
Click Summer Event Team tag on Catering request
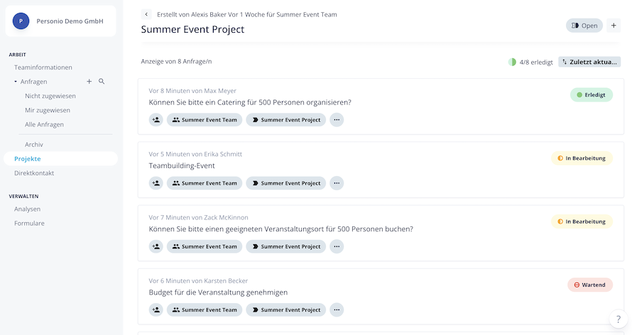pyautogui.click(x=205, y=120)
